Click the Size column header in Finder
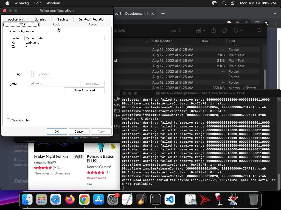The height and width of the screenshot is (210, 281). pos(205,41)
